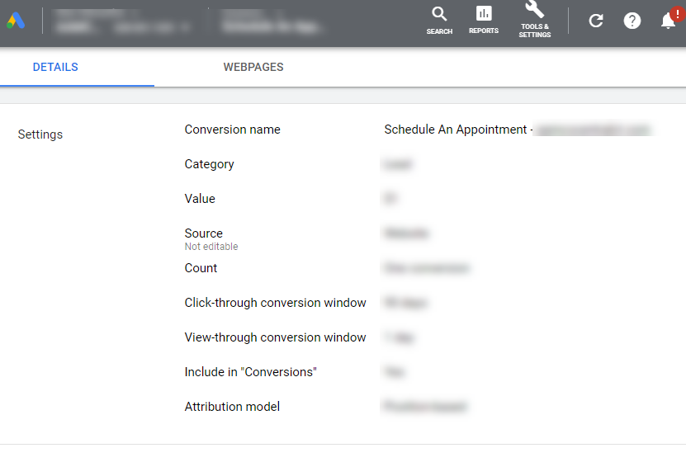Open the Help question mark icon

coord(632,21)
